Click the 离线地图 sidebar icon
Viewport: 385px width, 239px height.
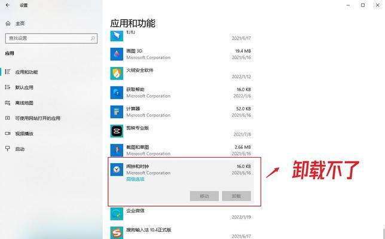8,103
